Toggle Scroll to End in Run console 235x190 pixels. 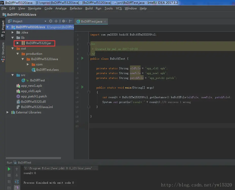click(x=17, y=188)
